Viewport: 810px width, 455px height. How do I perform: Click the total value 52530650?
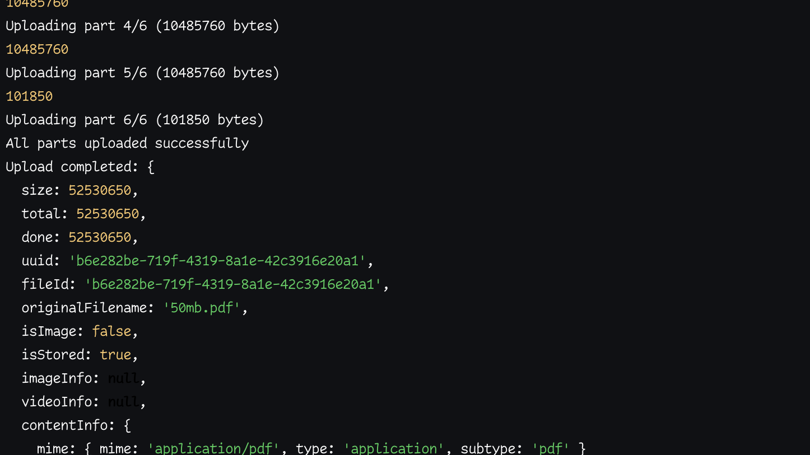[108, 214]
